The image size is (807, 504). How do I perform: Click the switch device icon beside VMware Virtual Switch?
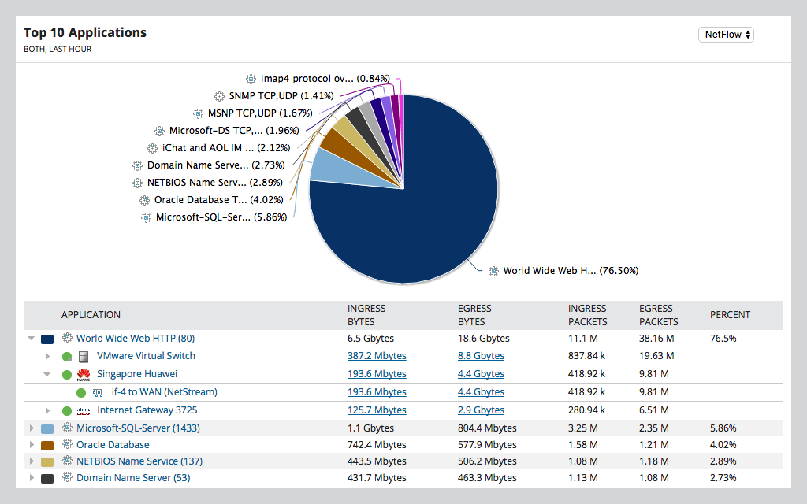[83, 355]
